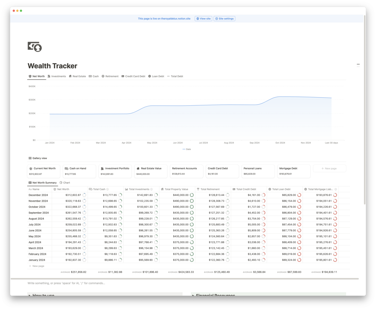This screenshot has height=309, width=376.
Task: Click the clock icon beside the Chart tab
Action: pos(61,183)
